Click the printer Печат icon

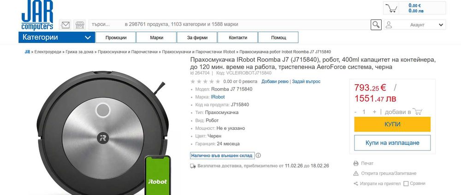356,163
